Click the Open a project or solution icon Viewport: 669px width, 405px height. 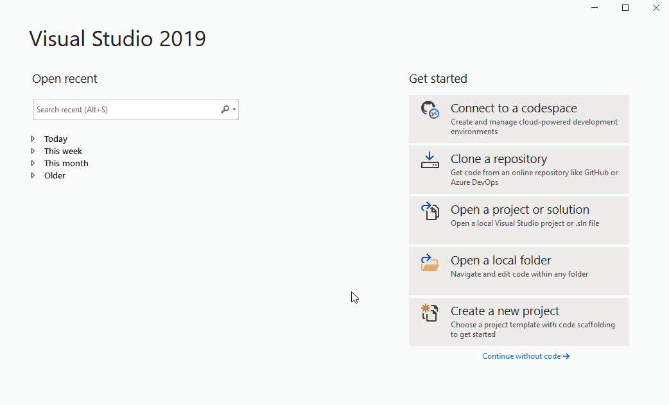(x=430, y=211)
